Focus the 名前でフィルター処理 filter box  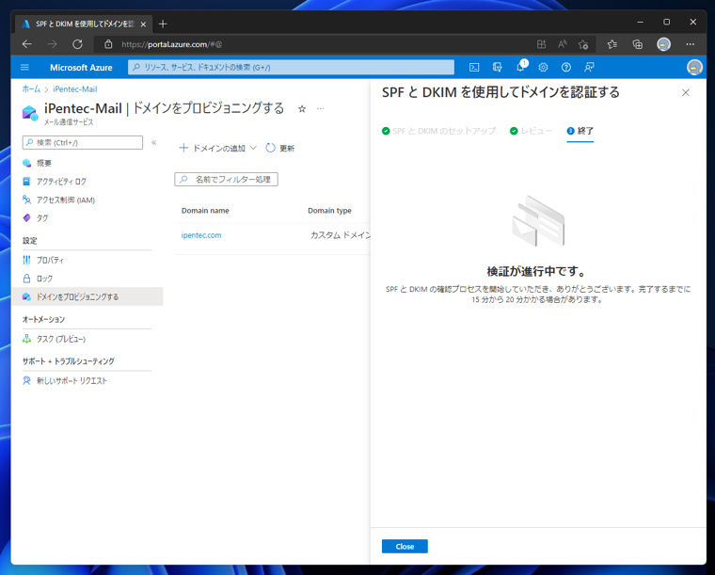[x=226, y=179]
